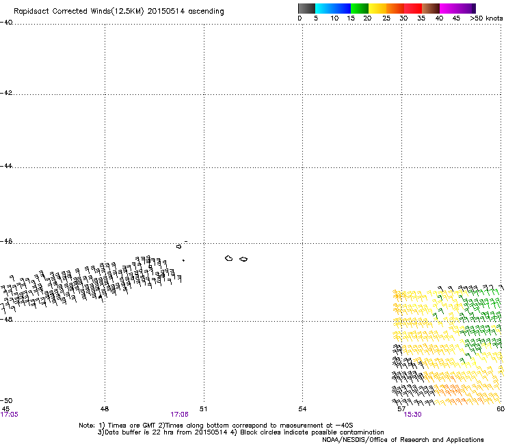The width and height of the screenshot is (506, 444).
Task: Click the '57' longitude axis label
Action: pos(401,409)
